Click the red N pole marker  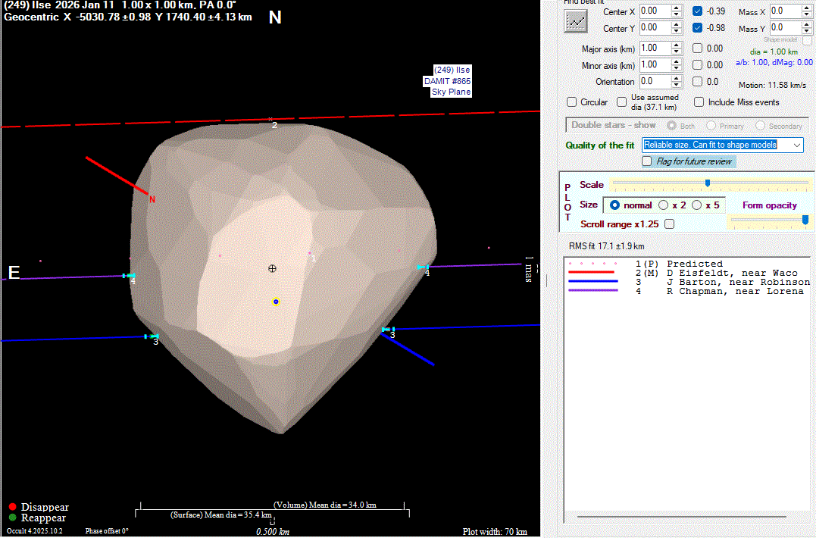152,199
